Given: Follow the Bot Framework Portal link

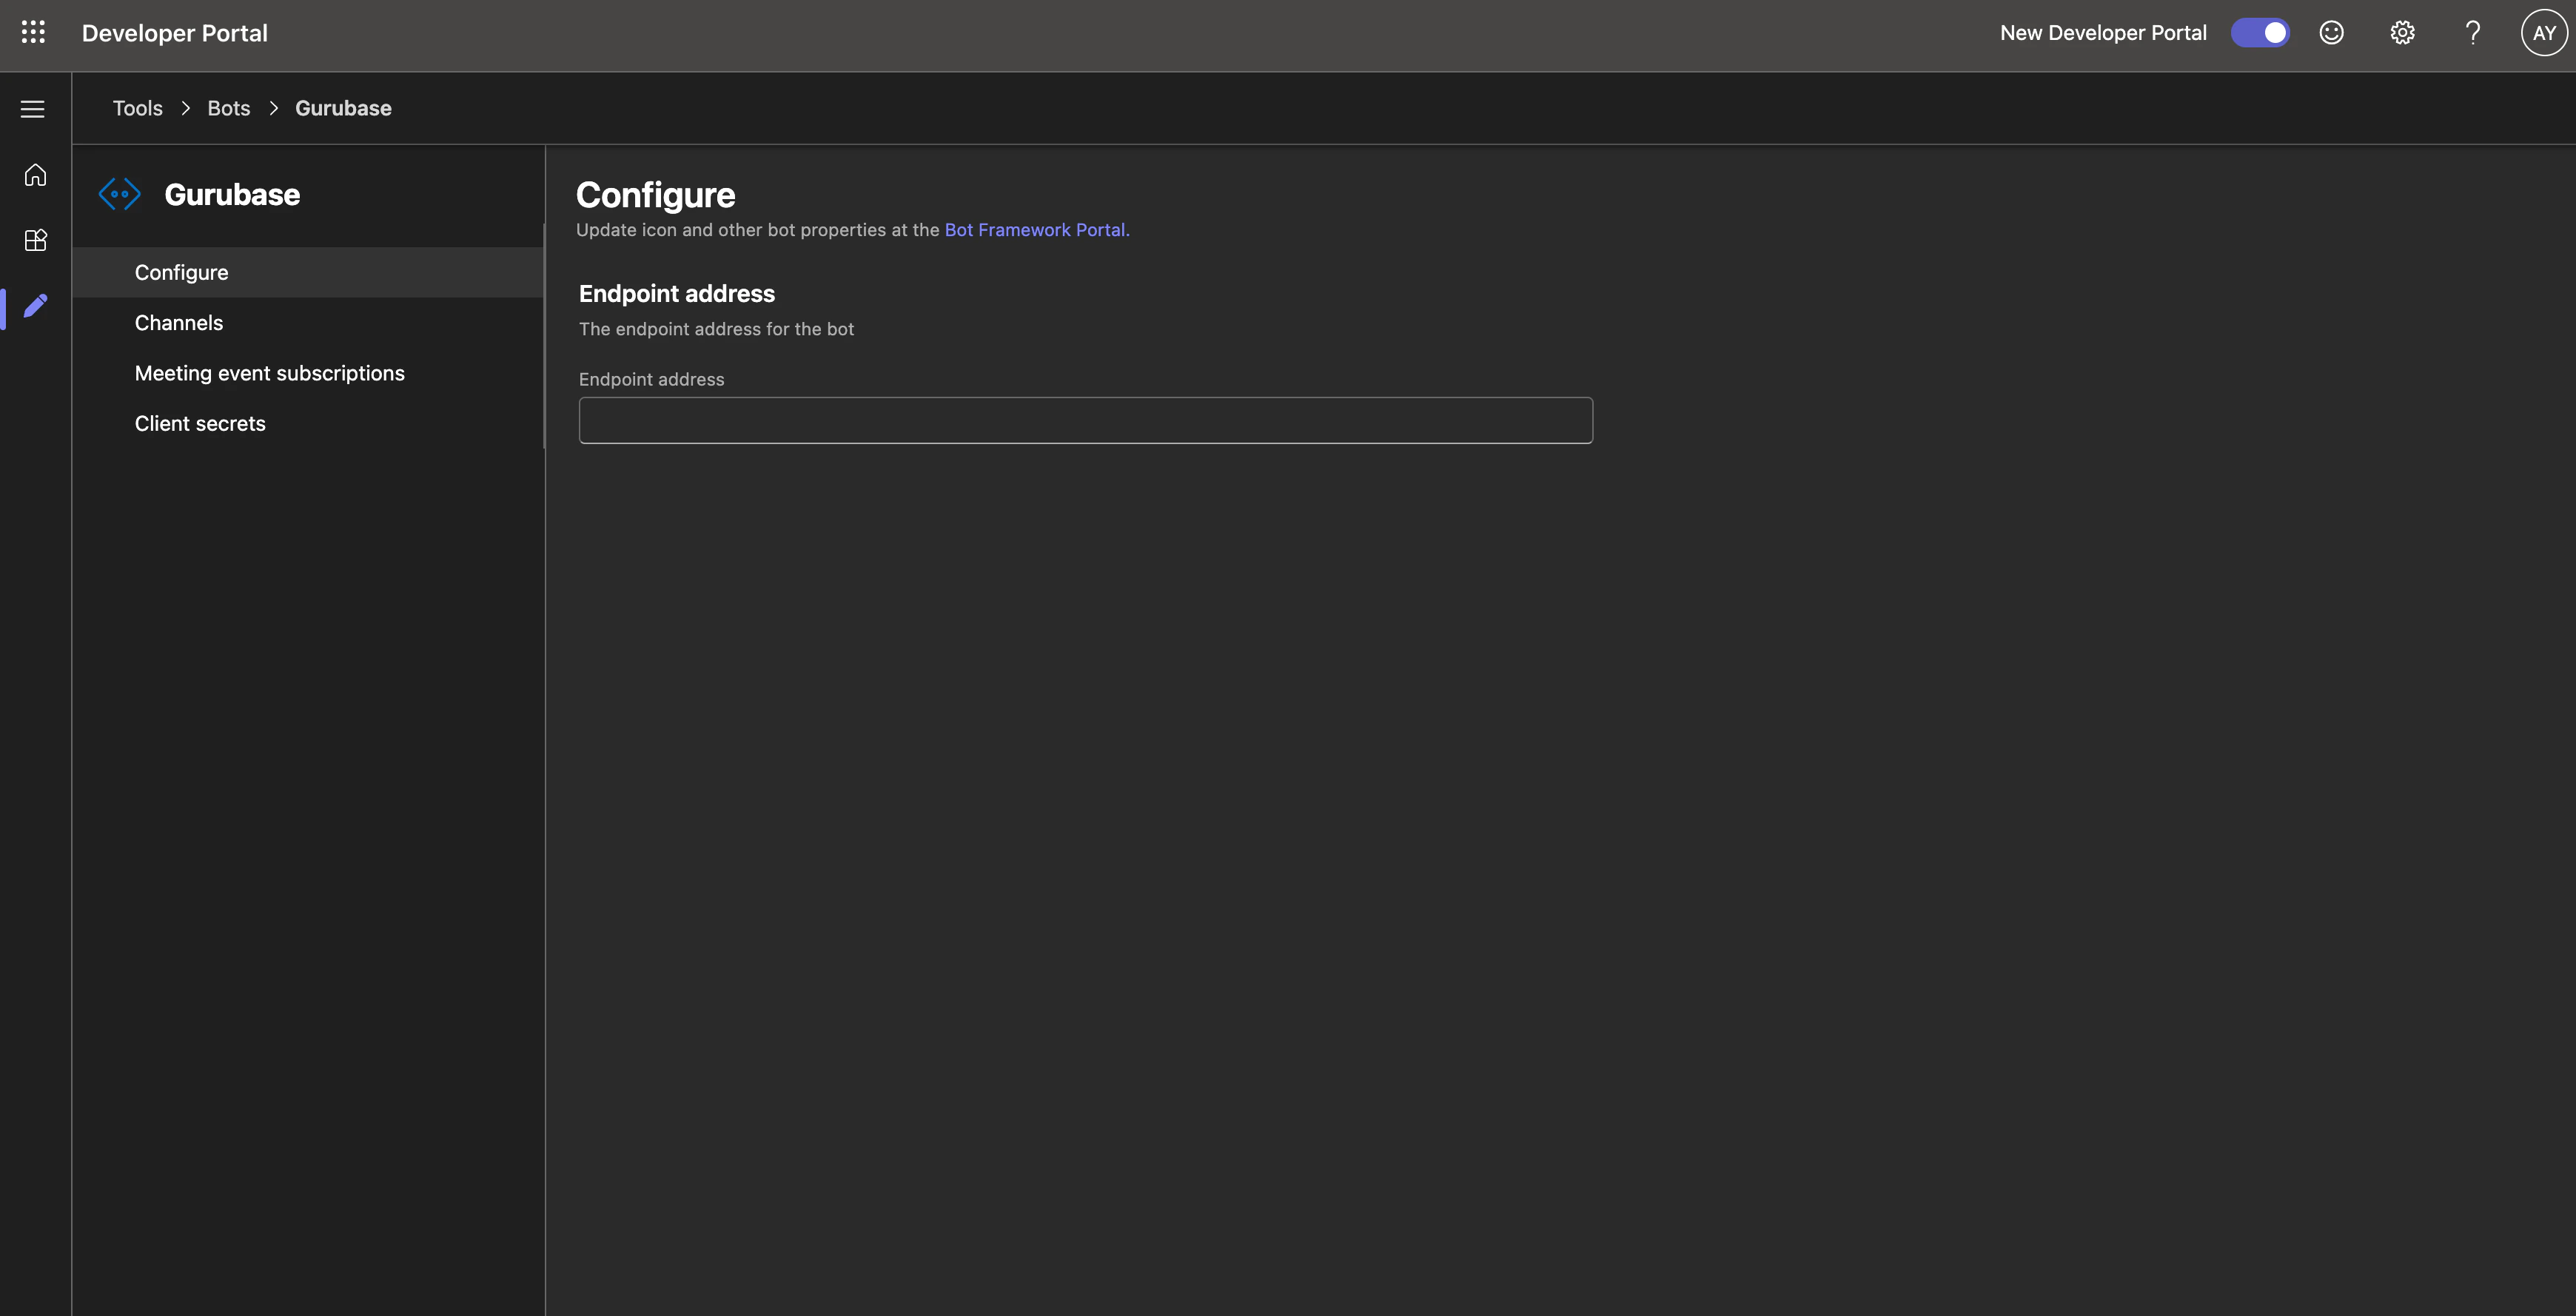Looking at the screenshot, I should click(x=1037, y=230).
